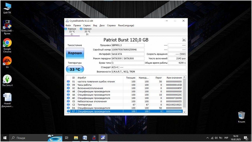Select attribute row 01 read error rate
The height and width of the screenshot is (142, 252).
(124, 82)
